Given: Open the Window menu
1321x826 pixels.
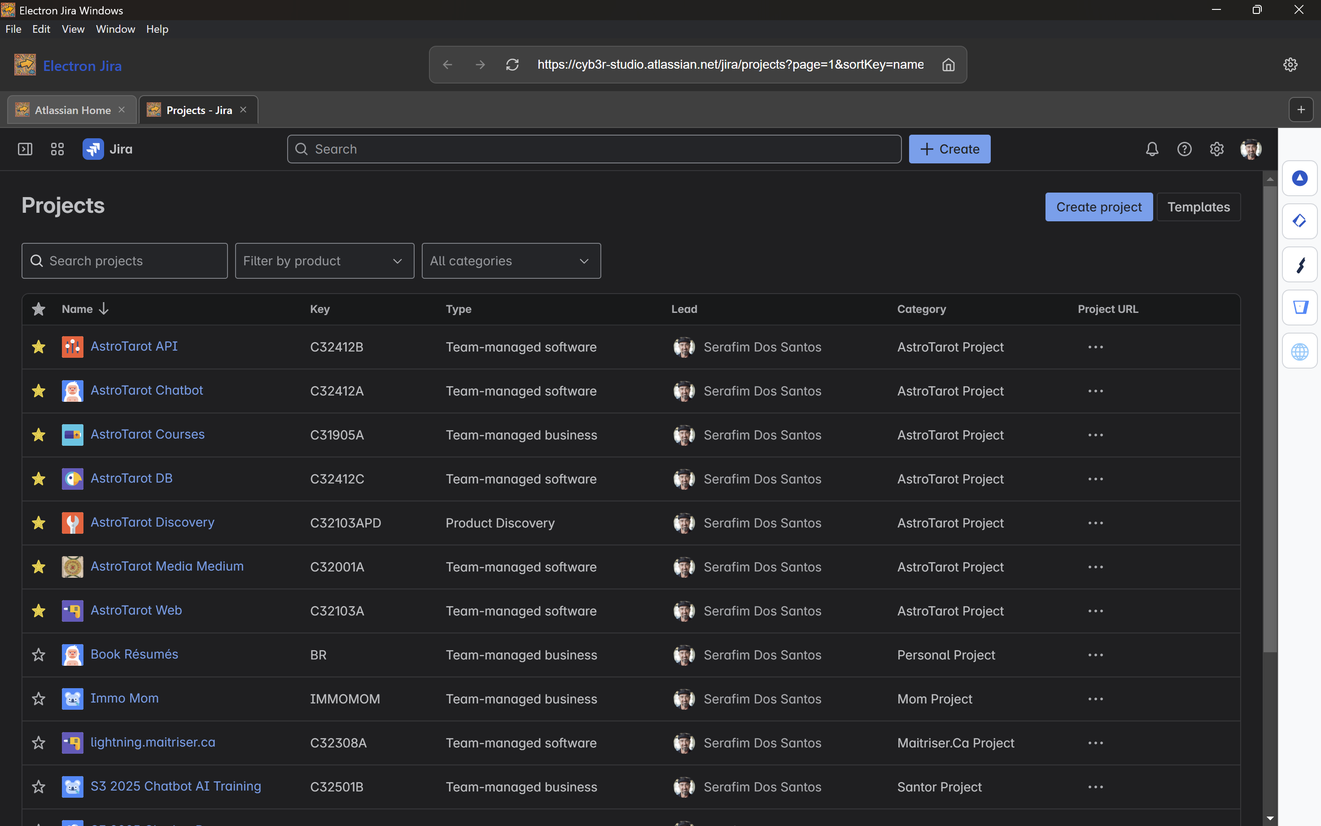Looking at the screenshot, I should click(115, 29).
